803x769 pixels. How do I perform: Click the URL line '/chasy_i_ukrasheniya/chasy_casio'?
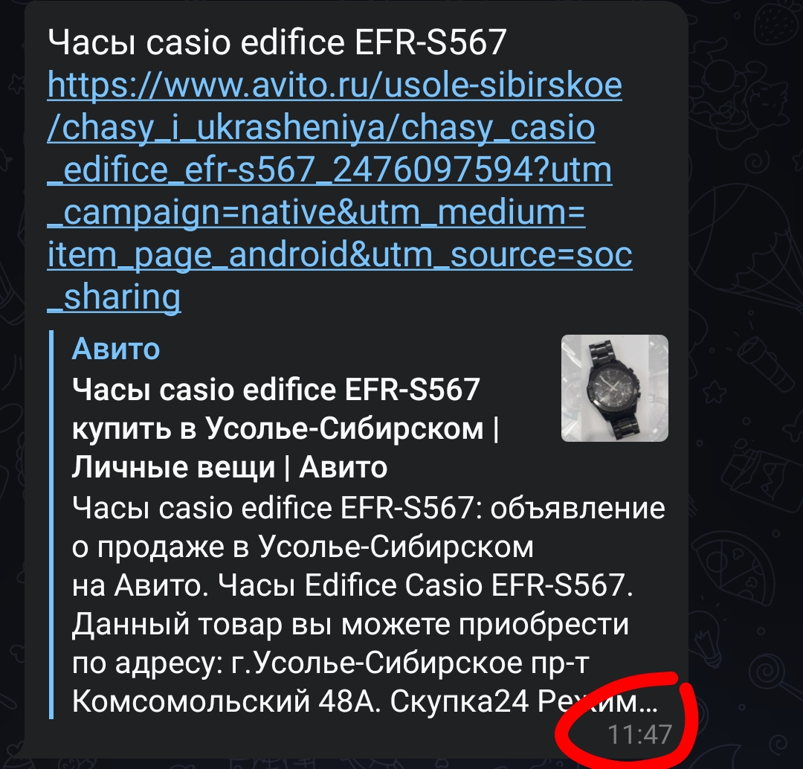pos(321,128)
